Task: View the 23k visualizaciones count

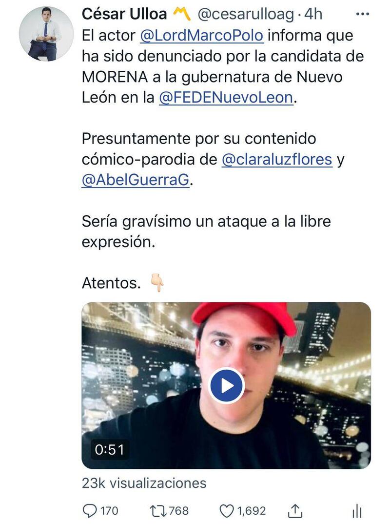Action: point(144,483)
